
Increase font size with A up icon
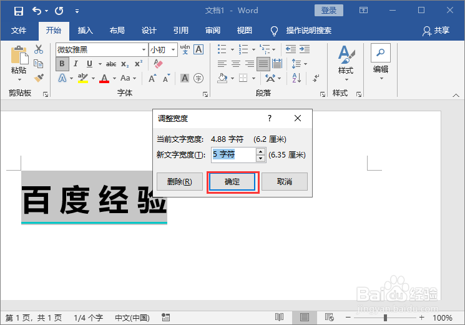152,78
